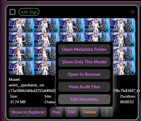
Task: Play the video with the Play button
Action: 56,112
